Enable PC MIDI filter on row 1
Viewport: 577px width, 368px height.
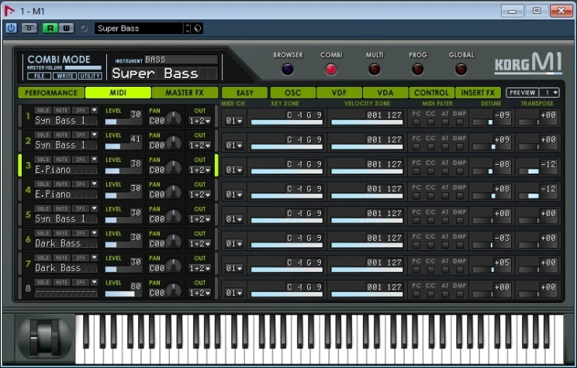coord(416,122)
